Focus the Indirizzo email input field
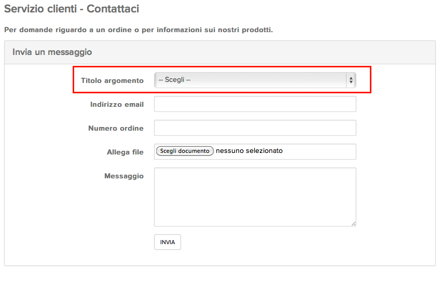Viewport: 443px width, 281px height. click(255, 104)
